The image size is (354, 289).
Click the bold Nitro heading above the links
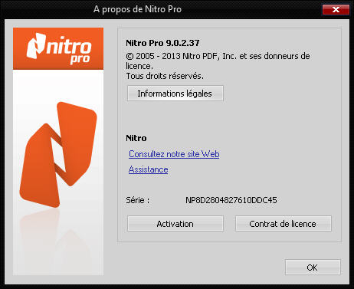(136, 138)
